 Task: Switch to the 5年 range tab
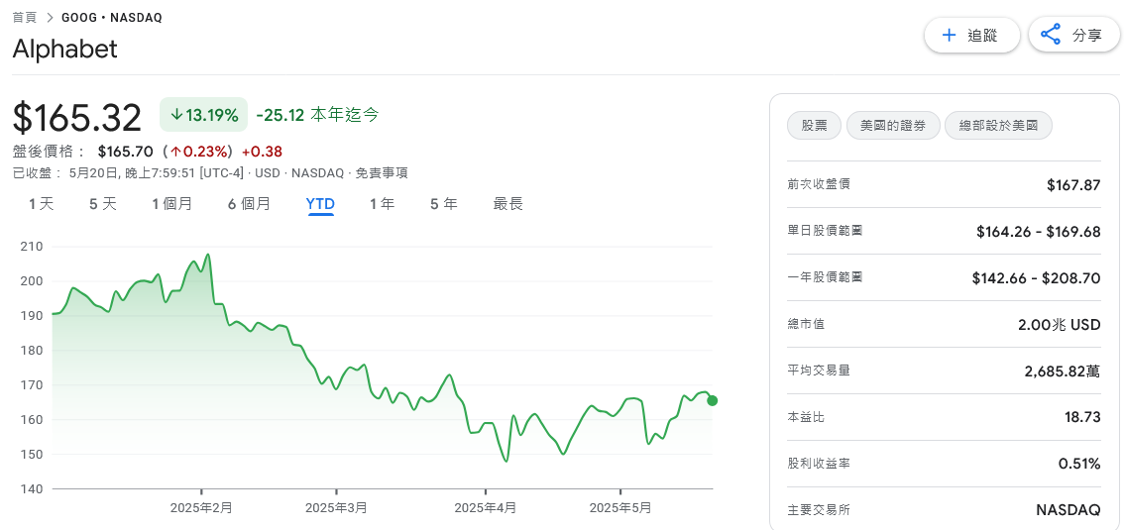tap(444, 204)
